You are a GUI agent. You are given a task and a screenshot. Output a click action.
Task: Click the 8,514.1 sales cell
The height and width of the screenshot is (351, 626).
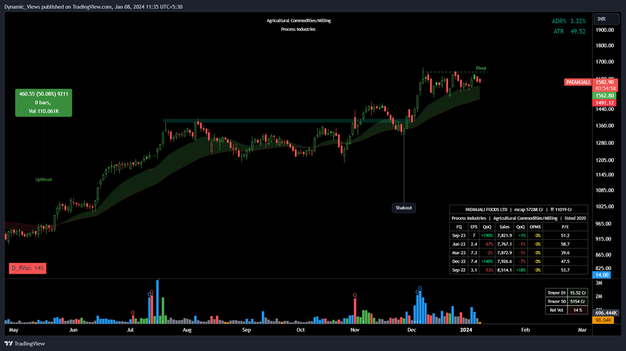(504, 270)
